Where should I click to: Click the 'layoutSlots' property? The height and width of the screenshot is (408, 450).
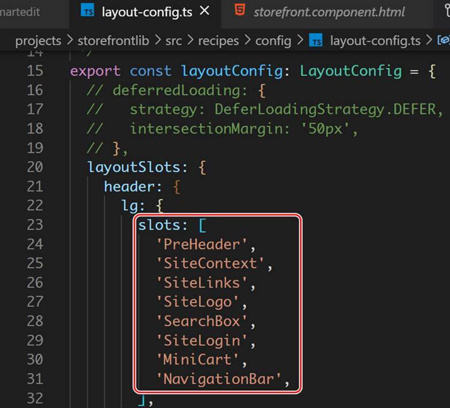(x=134, y=167)
